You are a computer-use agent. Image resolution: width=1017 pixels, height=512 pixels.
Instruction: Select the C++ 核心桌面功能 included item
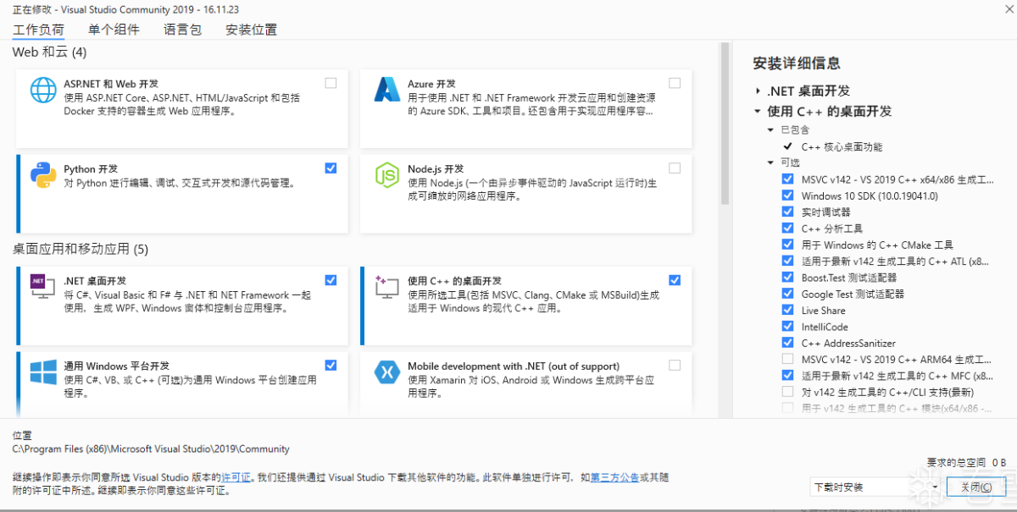point(842,146)
